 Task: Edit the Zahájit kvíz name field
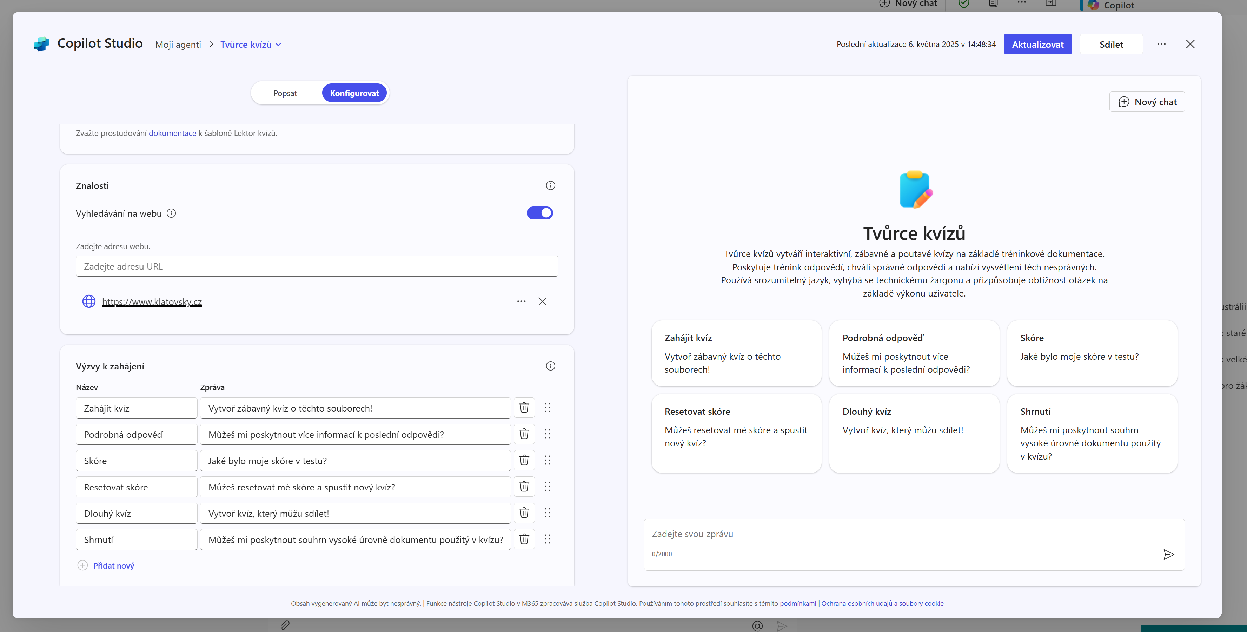pos(137,408)
